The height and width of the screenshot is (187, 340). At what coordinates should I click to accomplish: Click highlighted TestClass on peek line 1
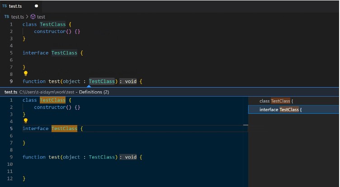click(52, 100)
